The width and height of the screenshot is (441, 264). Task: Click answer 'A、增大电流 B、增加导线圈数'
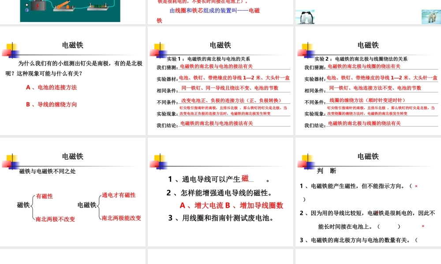(x=232, y=205)
